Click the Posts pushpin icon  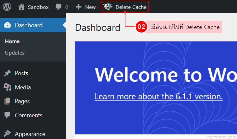point(7,73)
